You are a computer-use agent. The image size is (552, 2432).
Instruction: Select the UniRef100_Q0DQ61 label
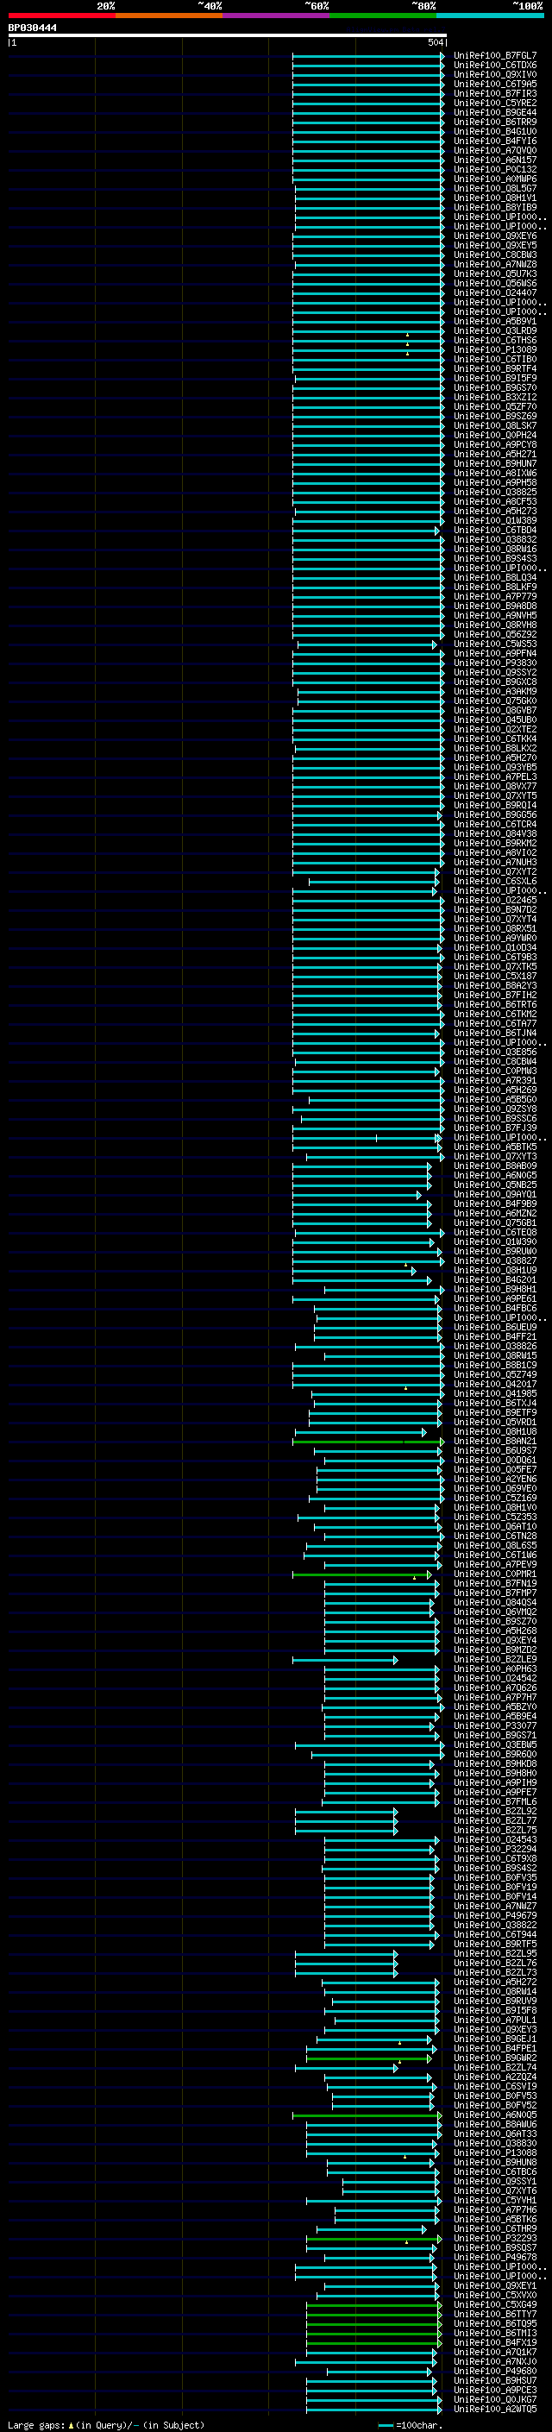(495, 1461)
